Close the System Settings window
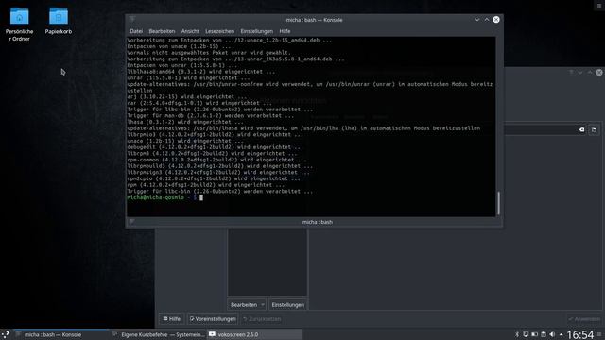The image size is (605, 340). [x=599, y=73]
